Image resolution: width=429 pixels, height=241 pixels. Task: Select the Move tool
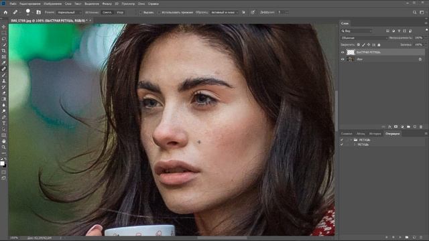(x=3, y=27)
